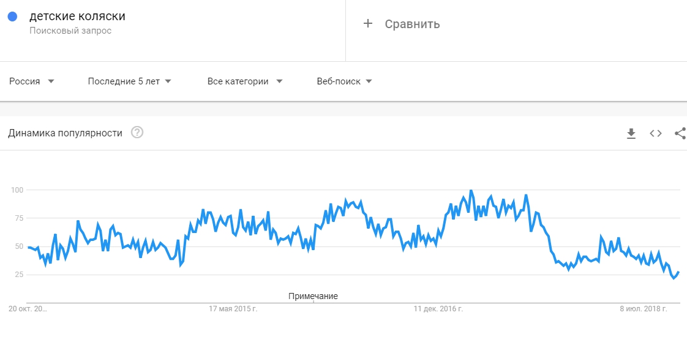This screenshot has width=687, height=348.
Task: Open help for Динамика популярности
Action: pyautogui.click(x=137, y=133)
